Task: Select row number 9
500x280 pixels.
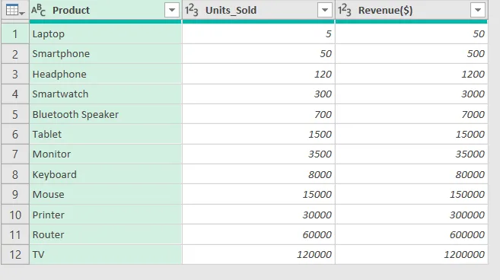Action: (15, 195)
